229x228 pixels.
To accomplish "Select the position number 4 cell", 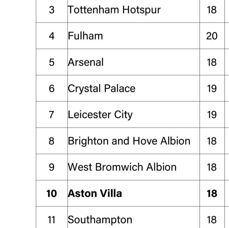I will pyautogui.click(x=52, y=36).
